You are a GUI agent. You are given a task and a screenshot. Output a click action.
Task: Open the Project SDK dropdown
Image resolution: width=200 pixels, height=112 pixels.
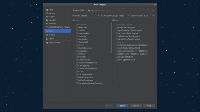pyautogui.click(x=121, y=10)
